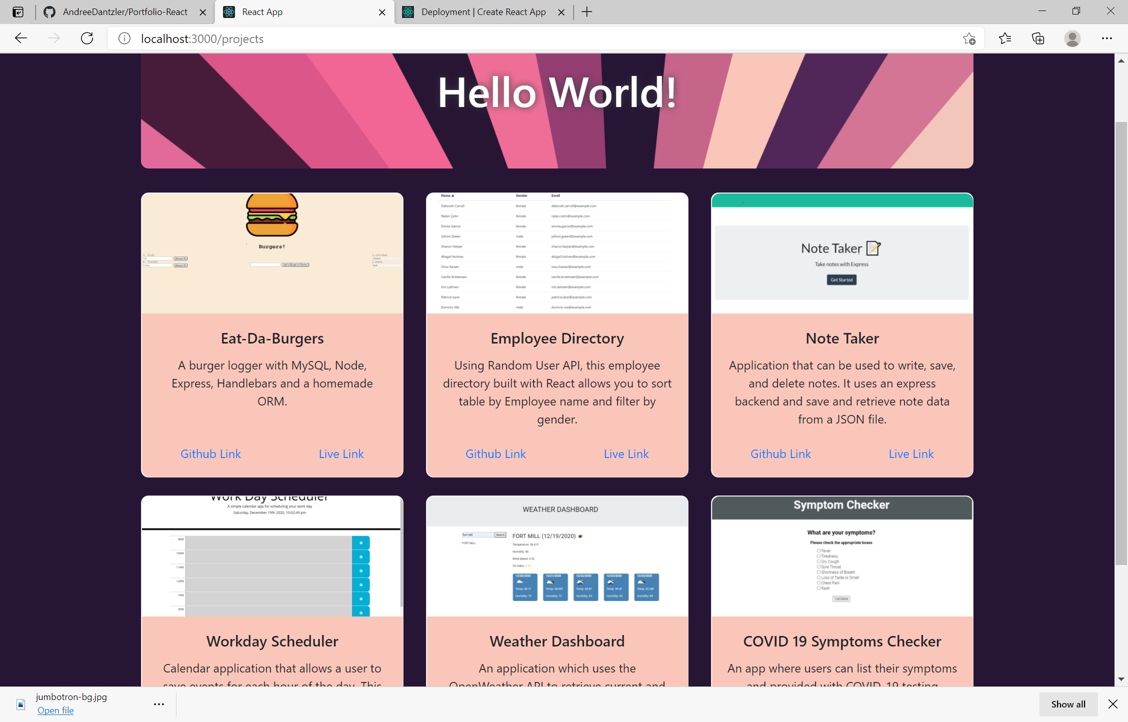Image resolution: width=1128 pixels, height=722 pixels.
Task: Click the site information icon in the address bar
Action: tap(123, 38)
